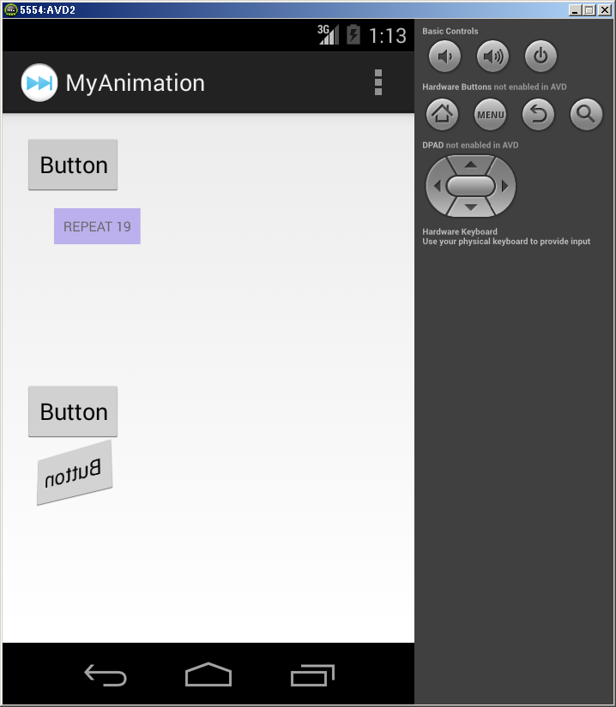Screen dimensions: 616x707
Task: Click the hardware Home button
Action: pyautogui.click(x=442, y=114)
